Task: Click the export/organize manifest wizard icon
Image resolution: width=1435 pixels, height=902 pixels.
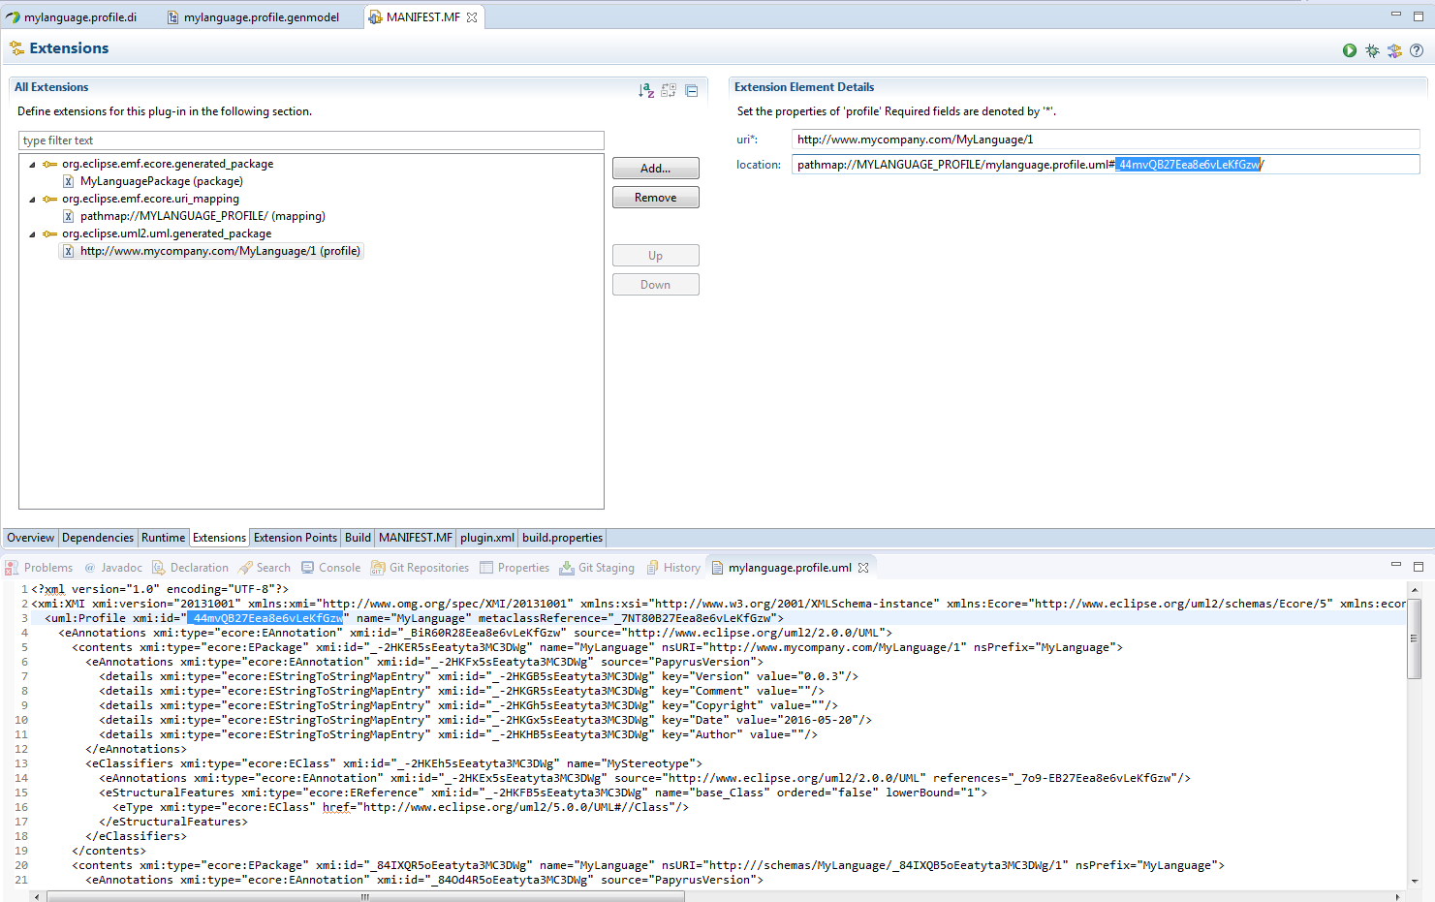Action: pyautogui.click(x=1394, y=50)
